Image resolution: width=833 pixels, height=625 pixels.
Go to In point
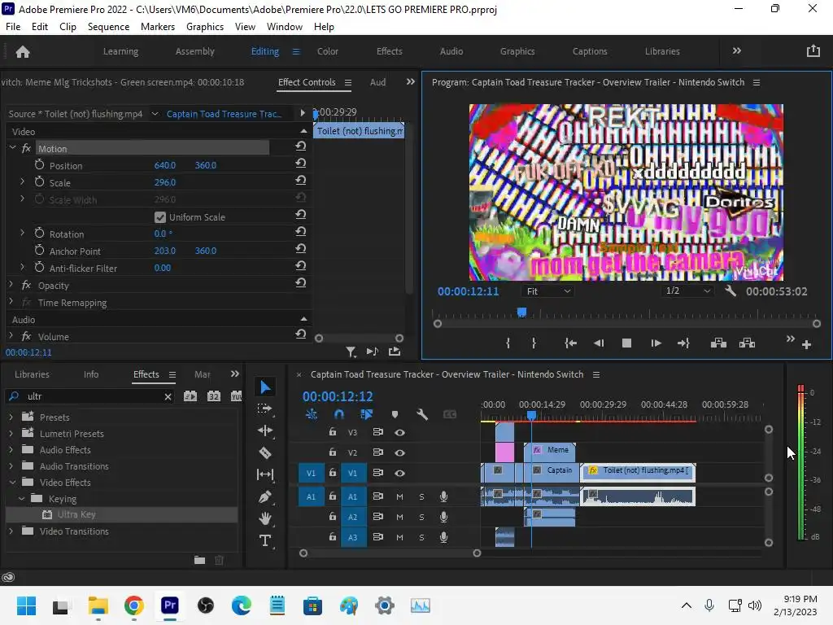tap(570, 343)
